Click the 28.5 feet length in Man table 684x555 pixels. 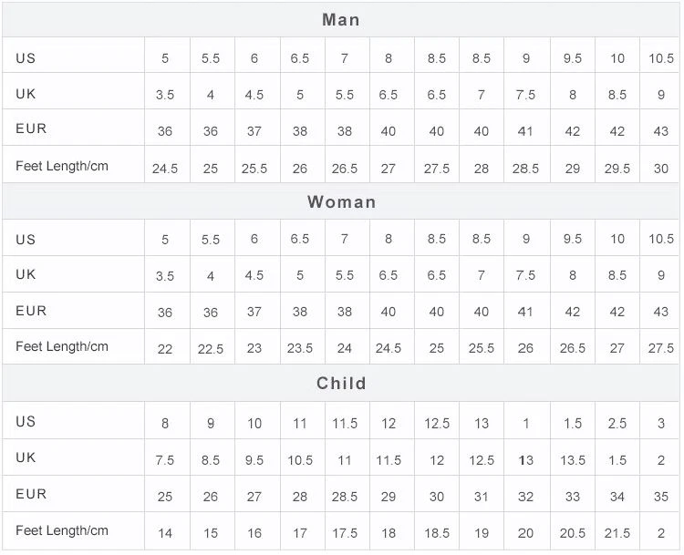point(525,169)
